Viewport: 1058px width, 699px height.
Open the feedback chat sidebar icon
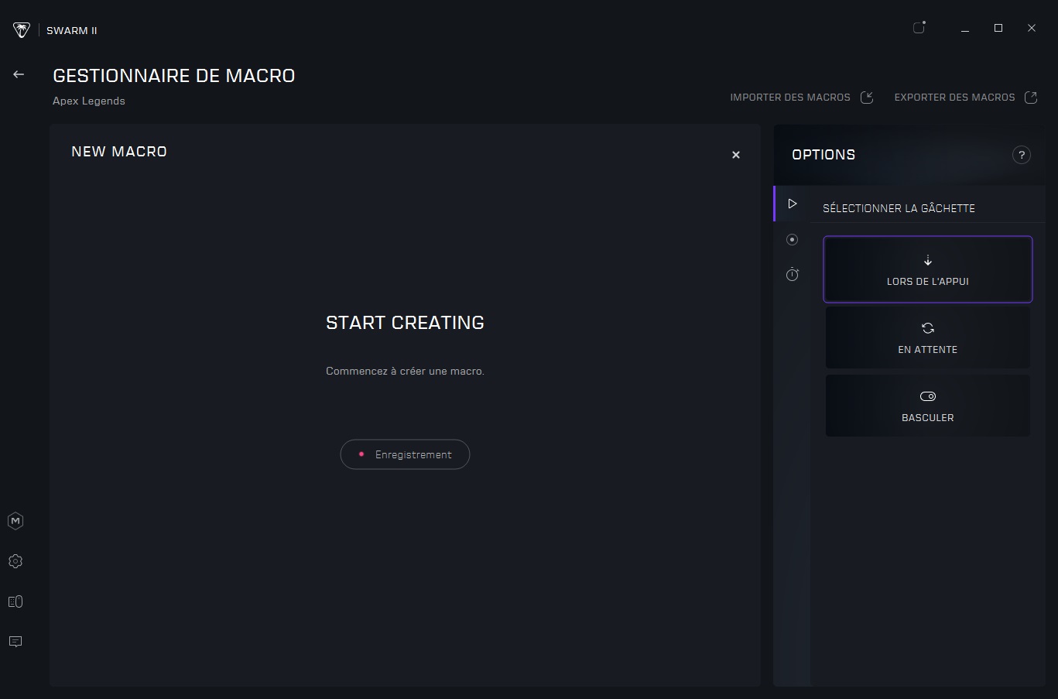click(15, 642)
